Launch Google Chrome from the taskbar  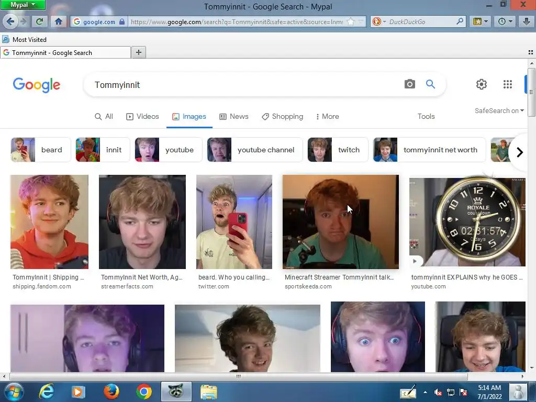[144, 392]
